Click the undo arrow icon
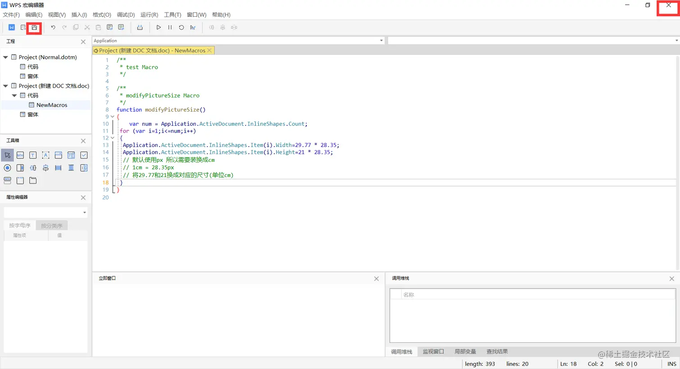 point(53,27)
